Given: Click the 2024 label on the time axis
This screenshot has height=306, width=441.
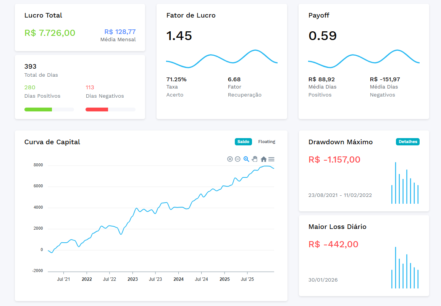Looking at the screenshot, I should click(x=178, y=279).
